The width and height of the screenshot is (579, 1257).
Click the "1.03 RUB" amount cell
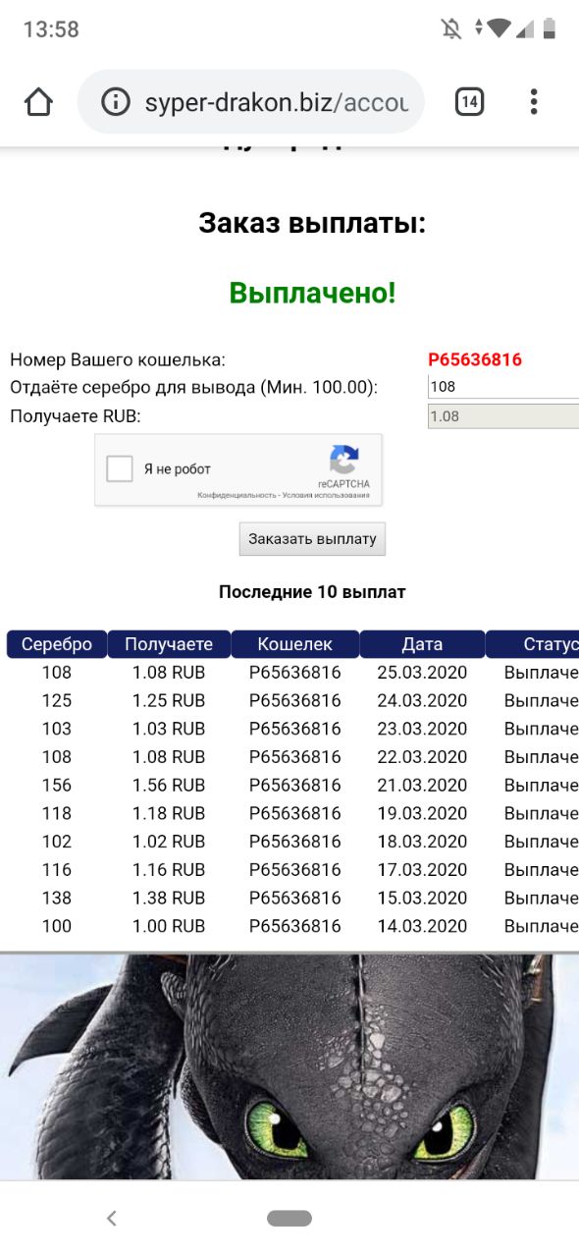(x=169, y=729)
